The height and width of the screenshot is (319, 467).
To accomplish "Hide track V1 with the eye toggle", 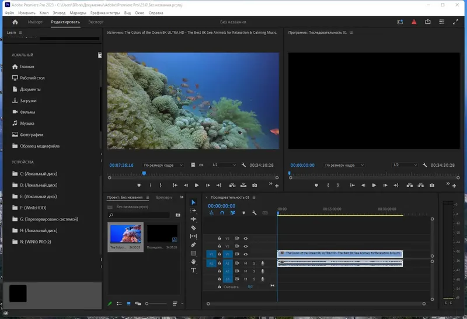I will [245, 254].
